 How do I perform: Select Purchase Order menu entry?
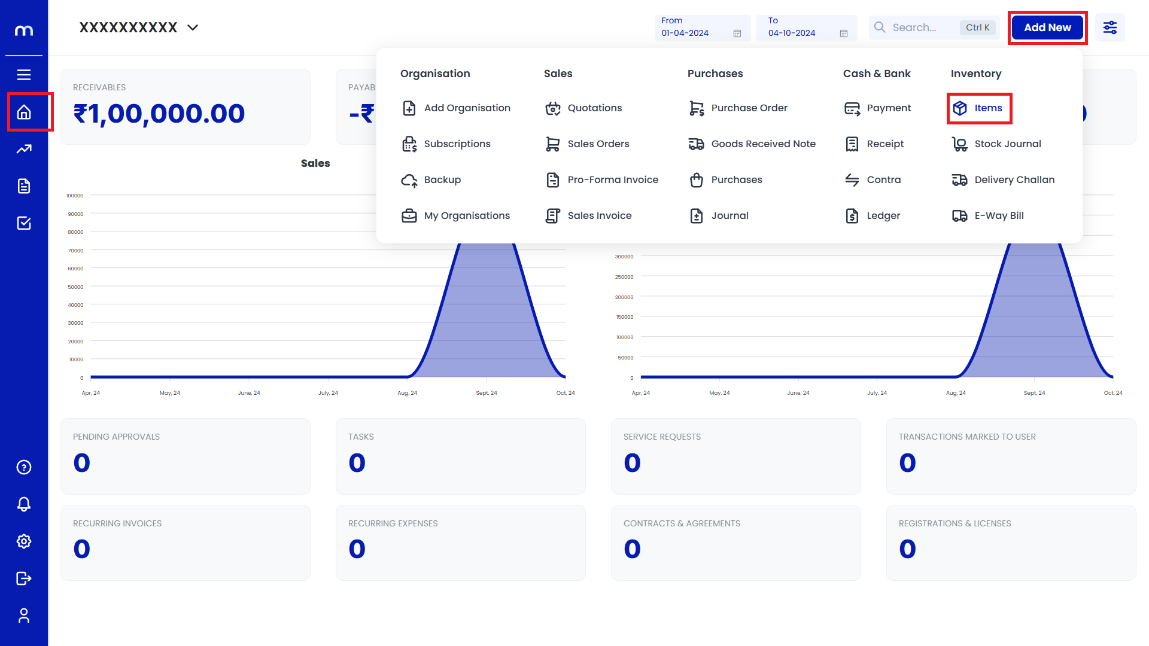pyautogui.click(x=749, y=108)
